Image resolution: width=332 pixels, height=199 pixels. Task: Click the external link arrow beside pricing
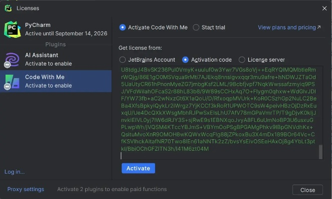[x=319, y=27]
